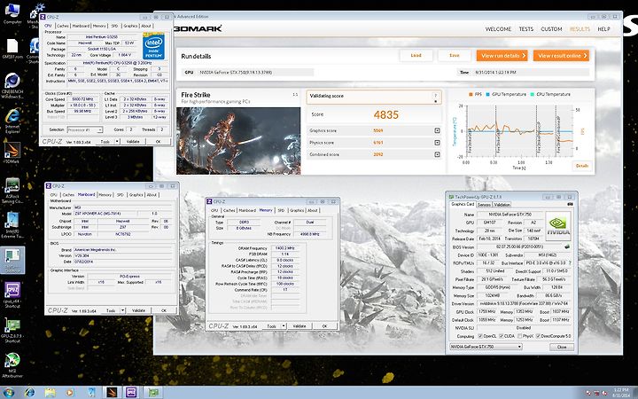Open the Computer desktop icon
Viewport: 638px width, 399px height.
[x=12, y=13]
